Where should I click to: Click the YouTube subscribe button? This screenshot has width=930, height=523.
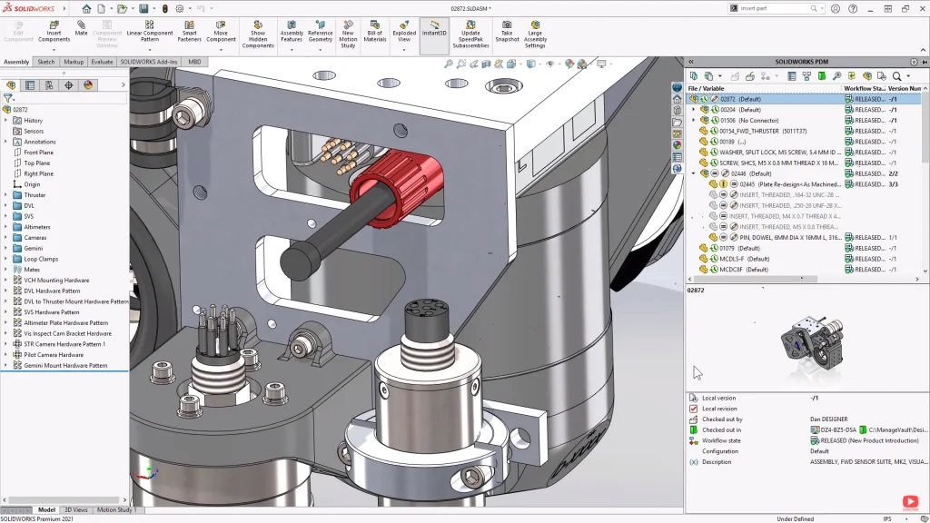[910, 501]
